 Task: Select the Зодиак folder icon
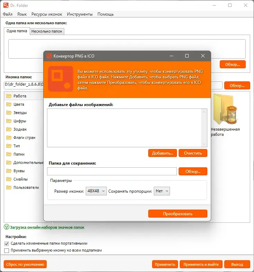9,129
